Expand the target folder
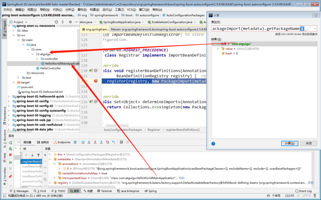This screenshot has height=200, width=321. (x=14, y=82)
